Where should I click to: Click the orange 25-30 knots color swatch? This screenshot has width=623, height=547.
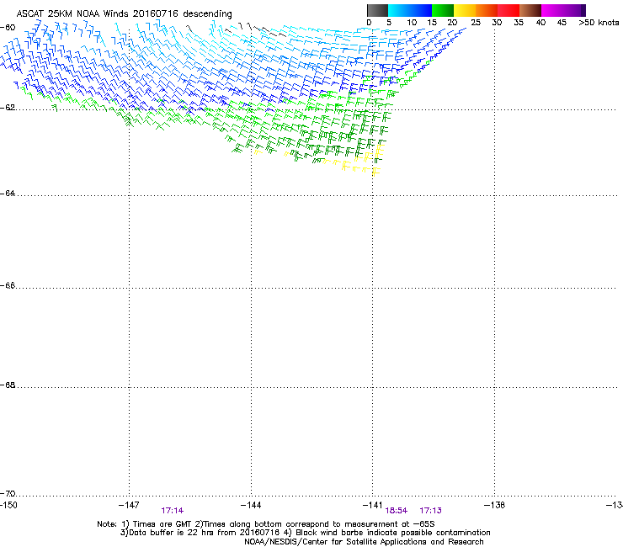487,10
